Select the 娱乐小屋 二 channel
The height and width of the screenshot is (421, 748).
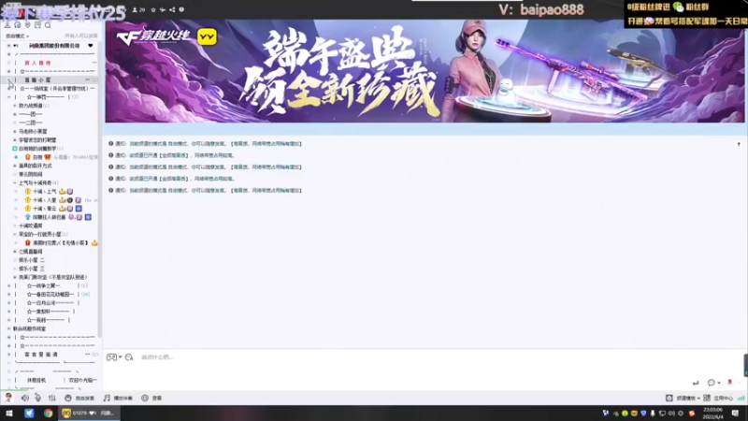coord(32,260)
